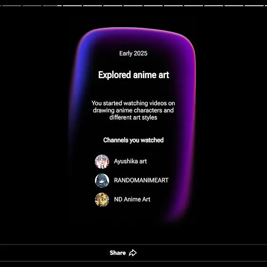Click the Early 2025 date label
Screen dimensions: 267x267
pyautogui.click(x=133, y=53)
